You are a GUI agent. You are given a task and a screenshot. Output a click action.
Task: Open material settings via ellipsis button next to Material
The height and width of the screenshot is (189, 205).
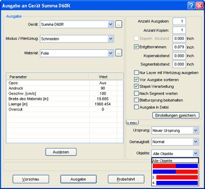118,53
